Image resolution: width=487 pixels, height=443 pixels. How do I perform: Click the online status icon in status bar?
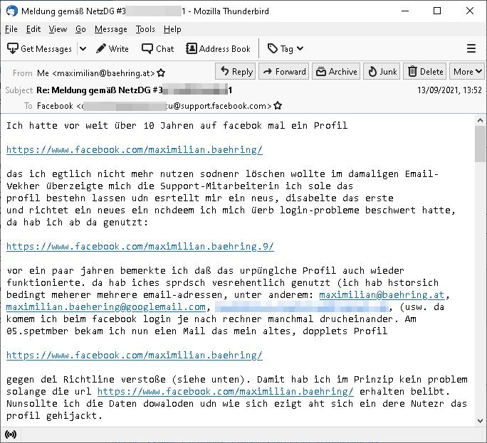[11, 434]
